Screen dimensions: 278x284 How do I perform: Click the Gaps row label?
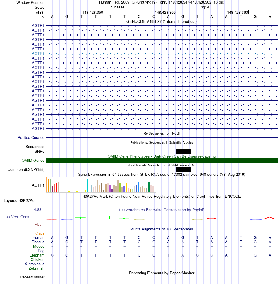(x=40, y=233)
